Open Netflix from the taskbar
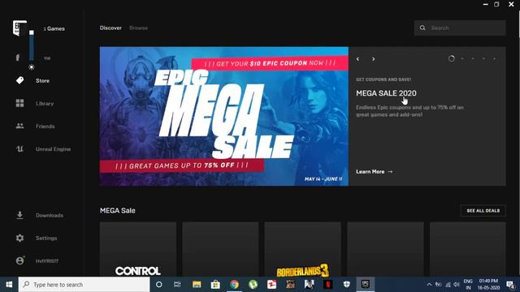 [x=327, y=285]
